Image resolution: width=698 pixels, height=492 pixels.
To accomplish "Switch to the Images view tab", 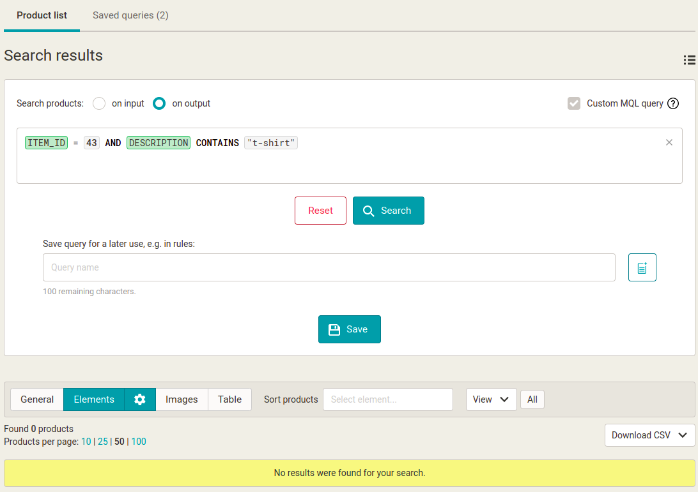I will coord(182,399).
